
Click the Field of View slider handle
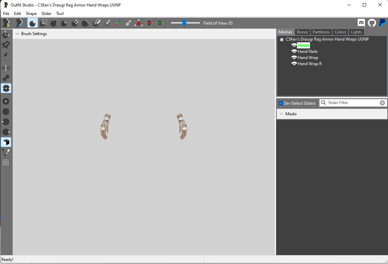pyautogui.click(x=184, y=23)
